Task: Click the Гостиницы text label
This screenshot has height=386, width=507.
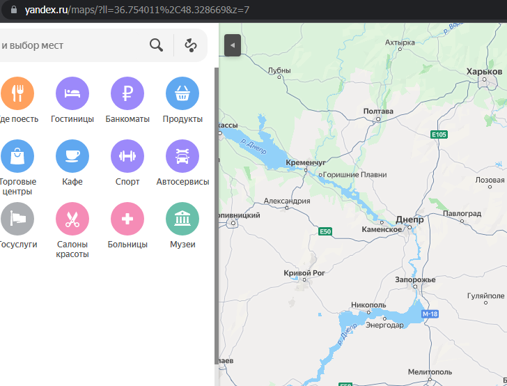Action: (x=72, y=119)
